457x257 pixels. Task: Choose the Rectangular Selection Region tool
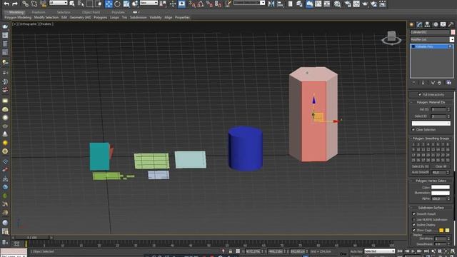pos(90,4)
